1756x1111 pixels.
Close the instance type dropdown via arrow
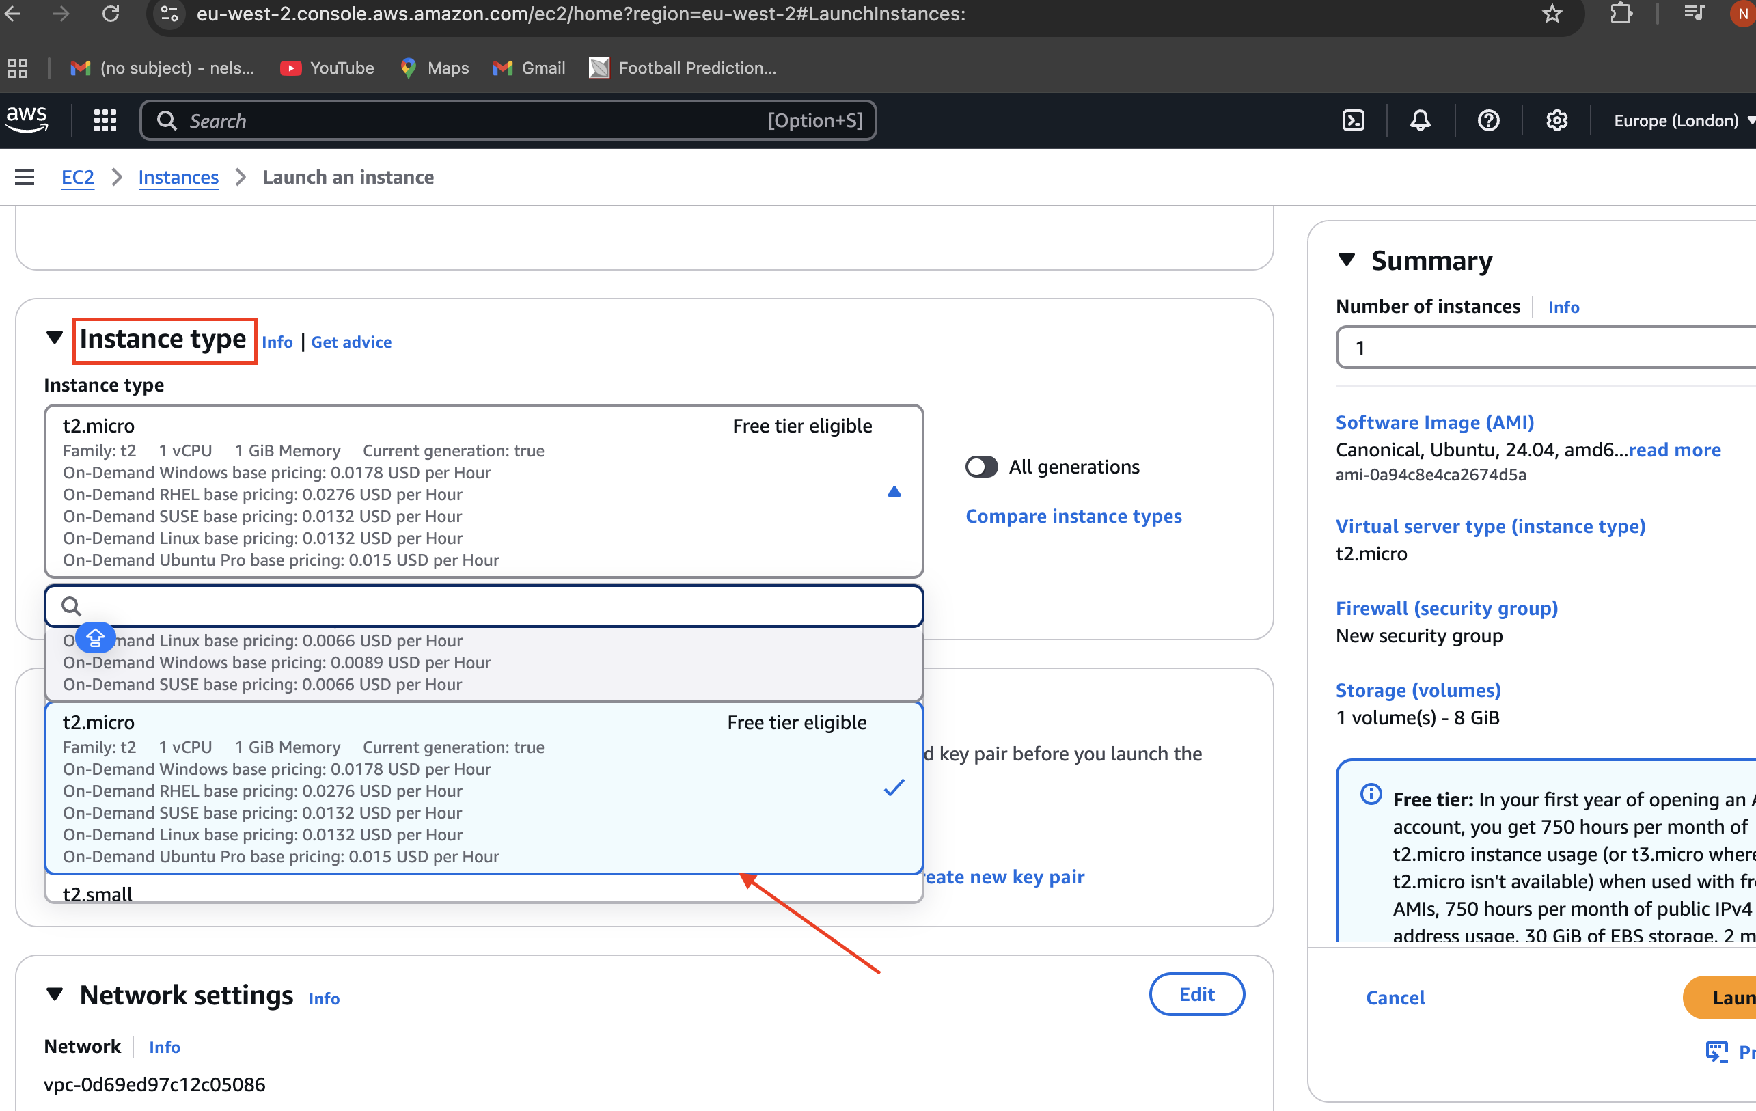point(893,491)
